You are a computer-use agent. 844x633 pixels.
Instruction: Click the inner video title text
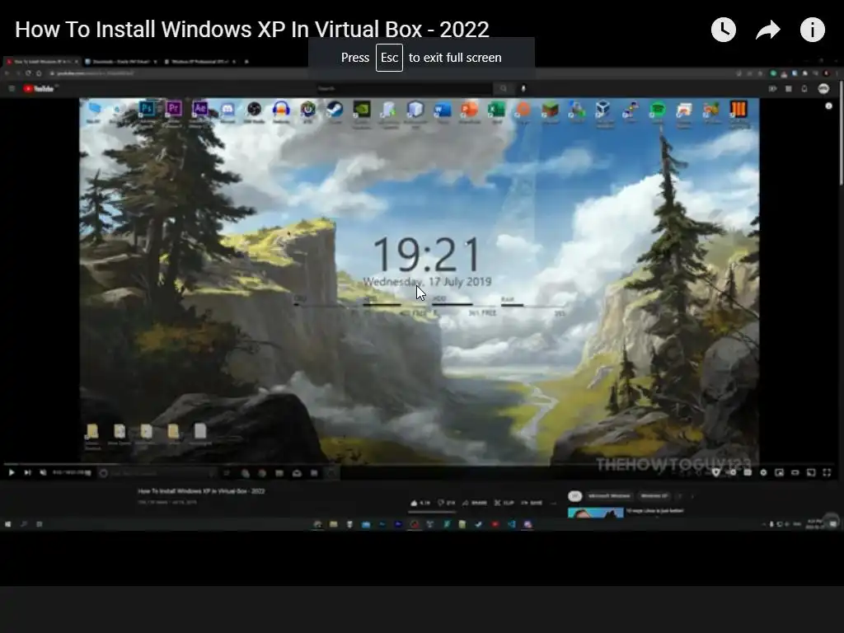pos(201,491)
